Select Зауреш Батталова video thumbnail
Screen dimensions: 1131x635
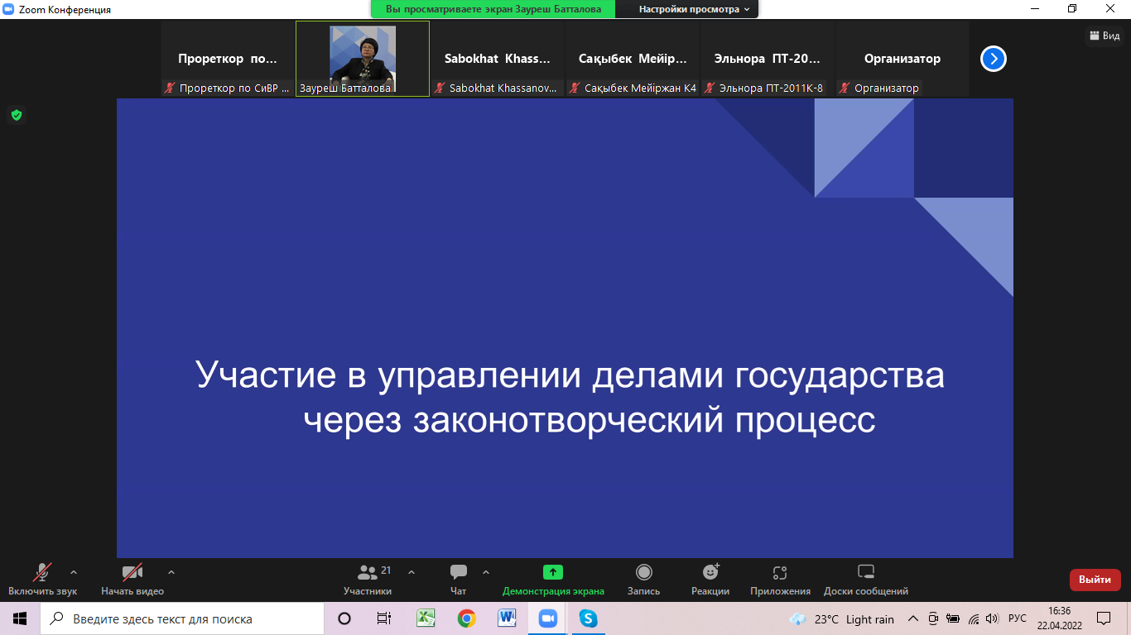coord(363,59)
